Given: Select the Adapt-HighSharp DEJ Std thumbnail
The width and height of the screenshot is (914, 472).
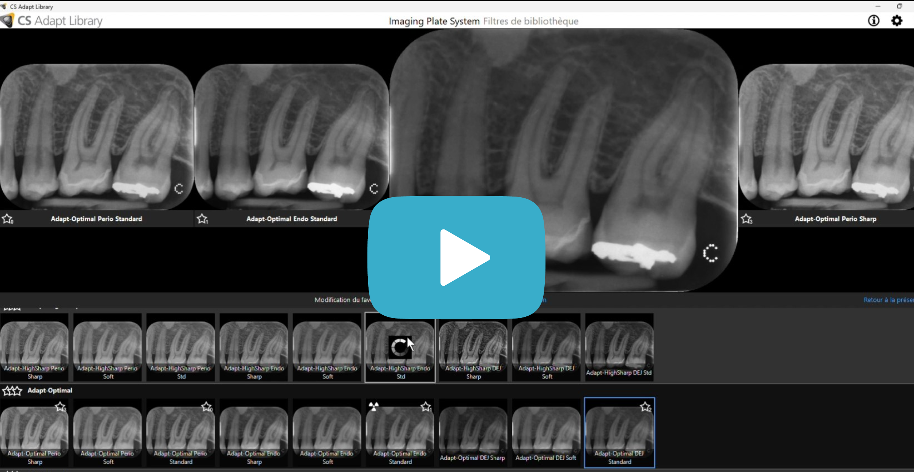Looking at the screenshot, I should (x=619, y=347).
